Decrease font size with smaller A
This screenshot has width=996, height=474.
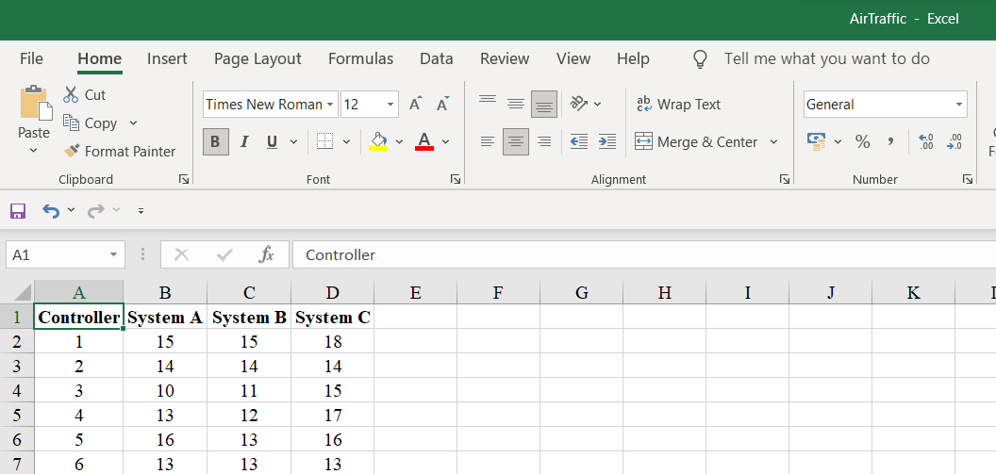click(442, 104)
